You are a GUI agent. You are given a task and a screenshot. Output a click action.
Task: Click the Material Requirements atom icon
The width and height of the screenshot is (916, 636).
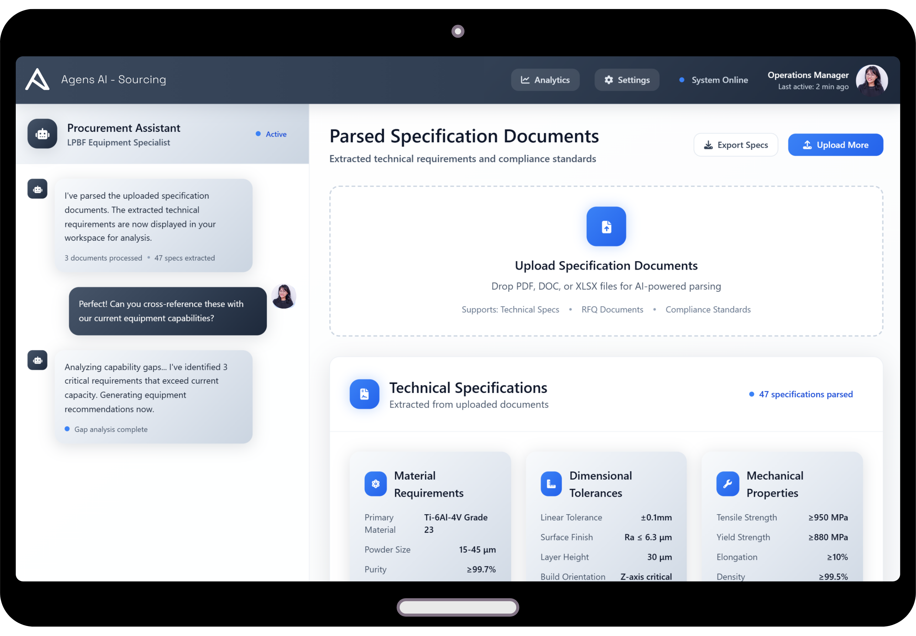(x=375, y=484)
